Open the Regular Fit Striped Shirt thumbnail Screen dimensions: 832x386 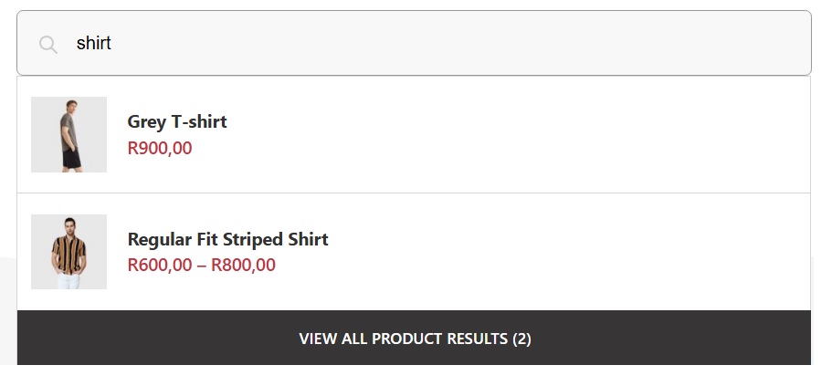tap(68, 252)
